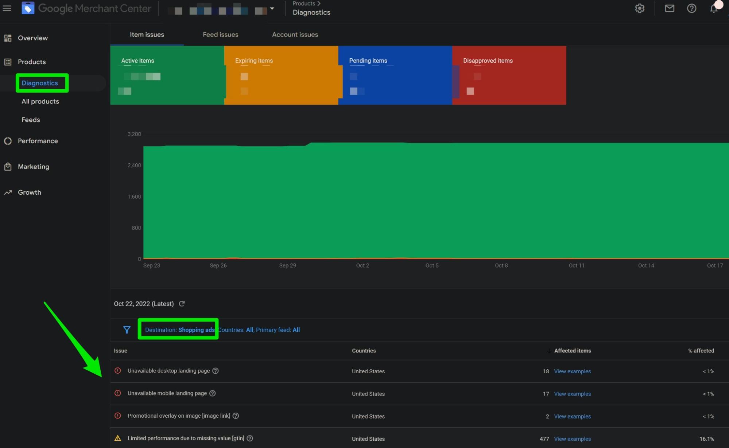
Task: Select the green Active items card
Action: click(x=167, y=75)
